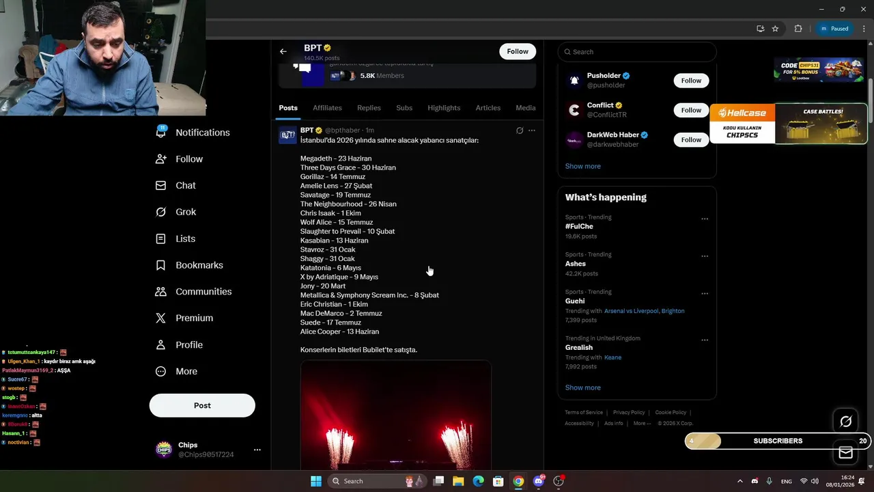
Task: Expand the More sidebar menu
Action: tap(176, 371)
